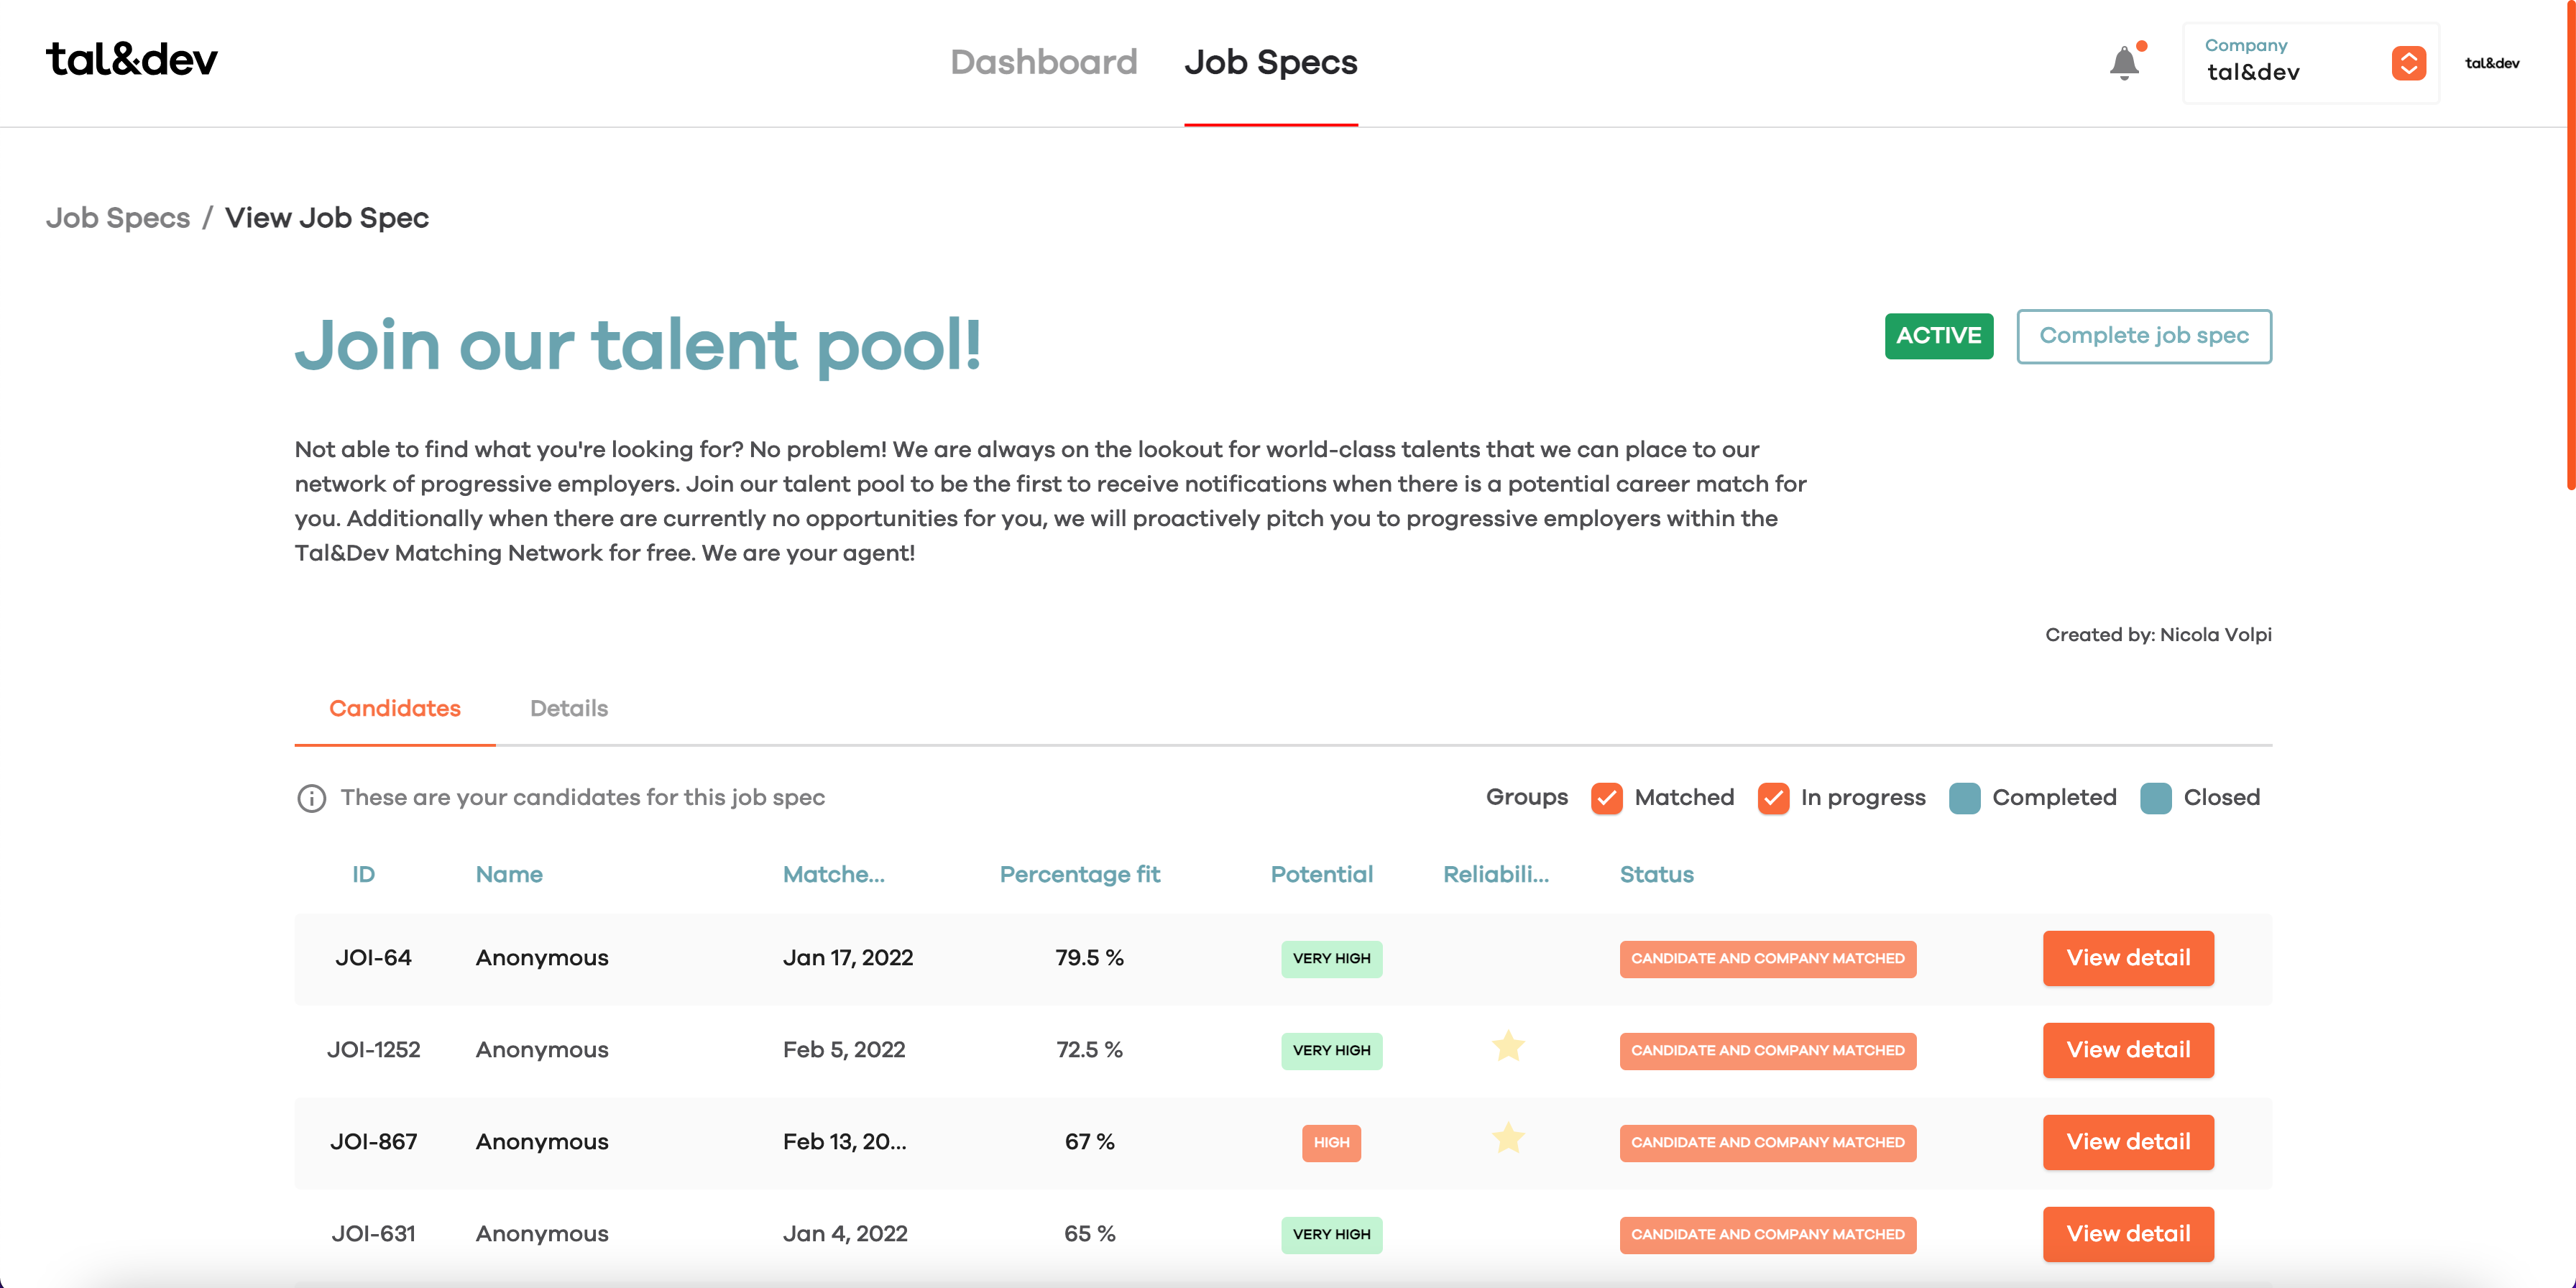
Task: Select the Job Specs navigation tab
Action: click(x=1270, y=62)
